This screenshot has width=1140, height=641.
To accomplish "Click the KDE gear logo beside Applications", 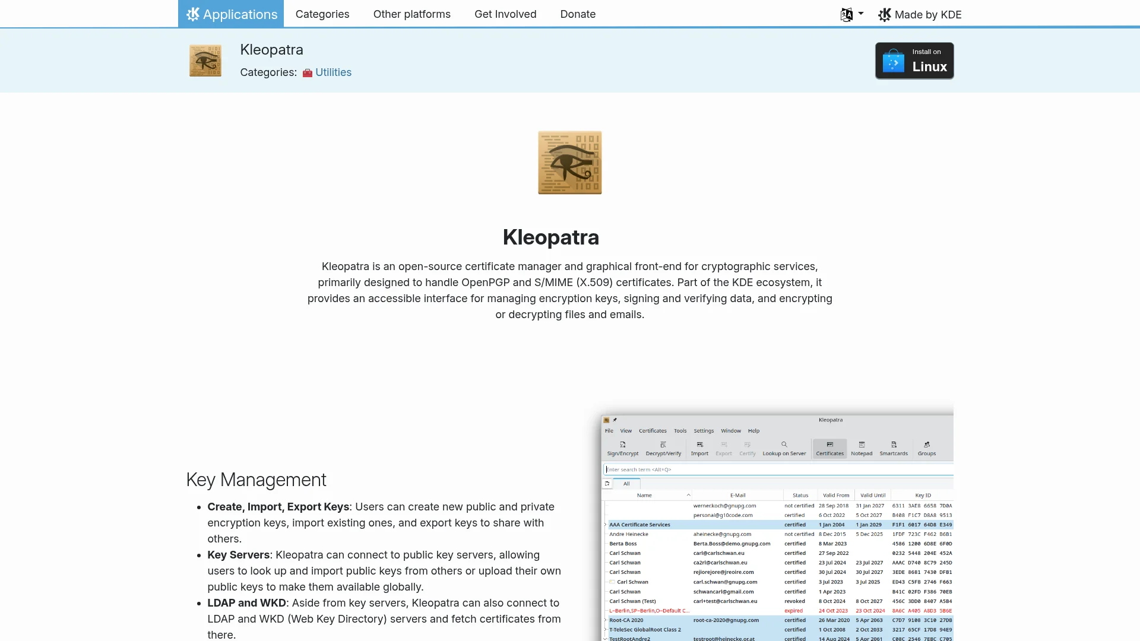I will (x=193, y=14).
